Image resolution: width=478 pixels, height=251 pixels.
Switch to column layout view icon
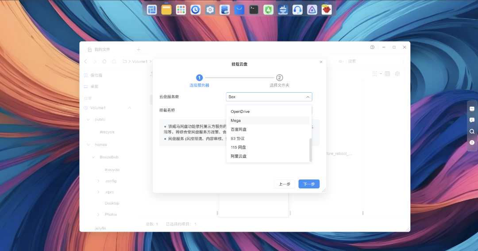pyautogui.click(x=387, y=74)
